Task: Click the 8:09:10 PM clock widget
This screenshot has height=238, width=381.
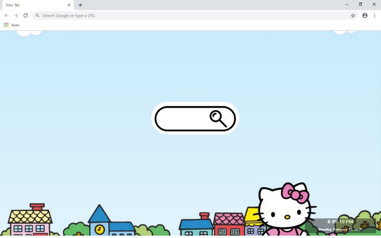Action: [x=341, y=221]
